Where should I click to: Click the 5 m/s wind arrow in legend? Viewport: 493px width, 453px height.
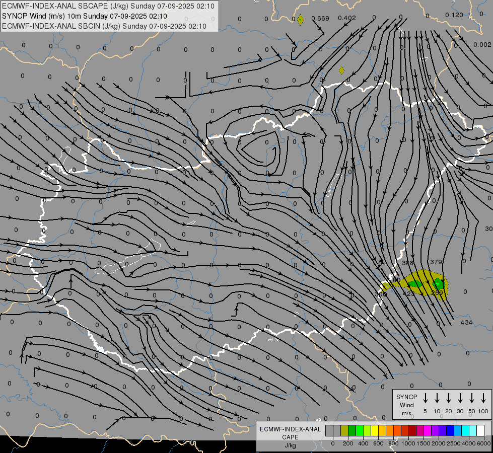425,398
